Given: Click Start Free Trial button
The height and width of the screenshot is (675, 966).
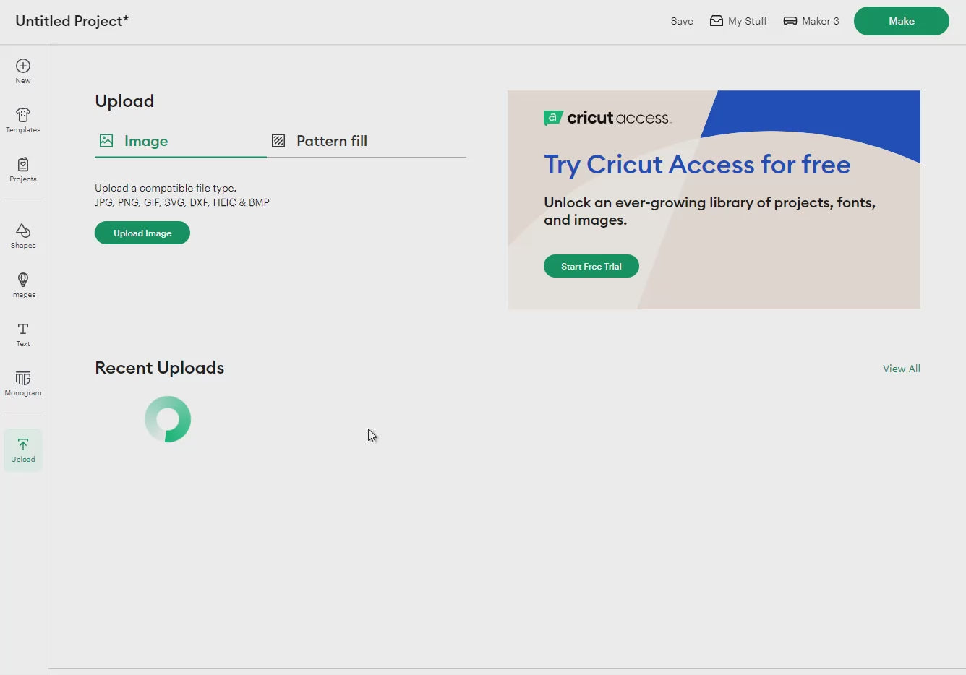Looking at the screenshot, I should (x=591, y=266).
